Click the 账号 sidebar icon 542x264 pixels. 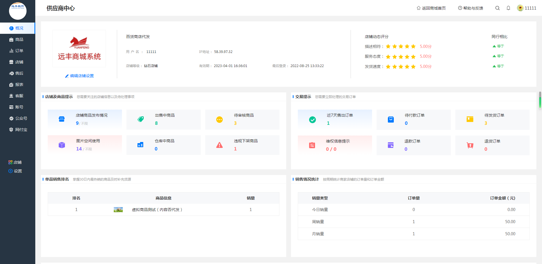(x=11, y=107)
